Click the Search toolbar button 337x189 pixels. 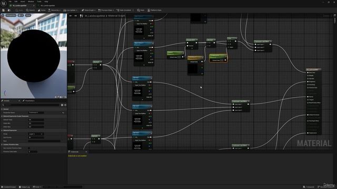pos(31,10)
